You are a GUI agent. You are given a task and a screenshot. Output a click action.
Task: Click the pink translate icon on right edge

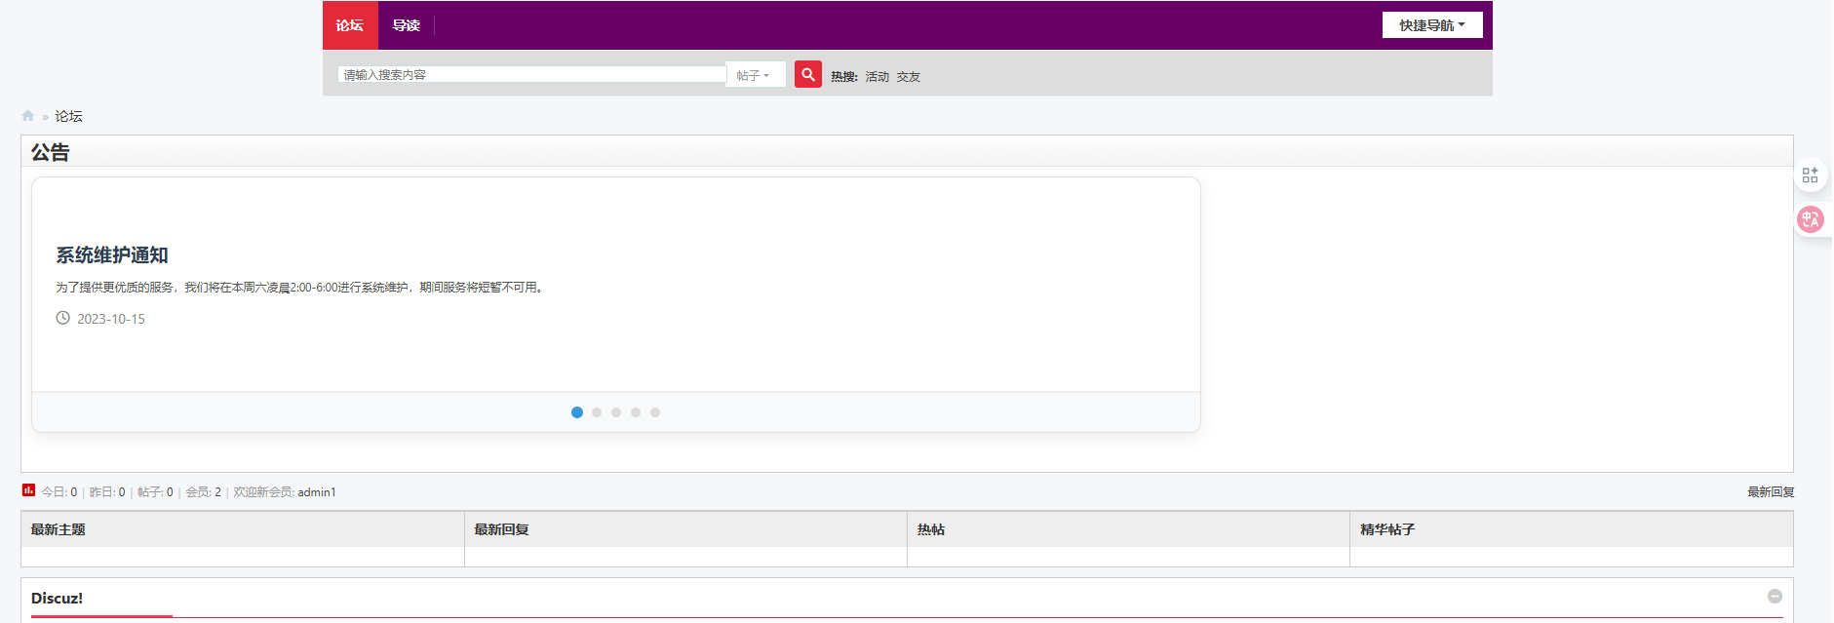tap(1810, 219)
